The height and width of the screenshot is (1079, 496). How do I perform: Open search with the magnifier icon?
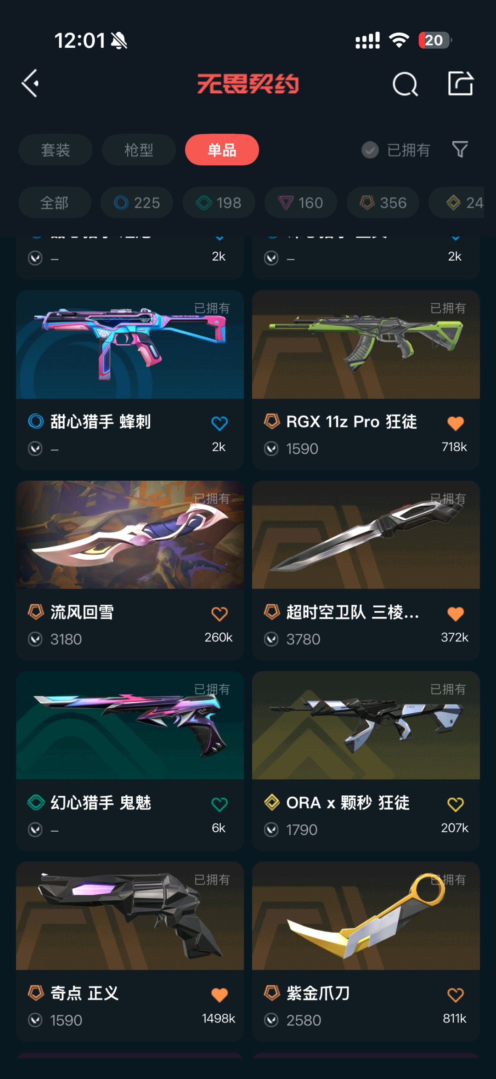pyautogui.click(x=405, y=84)
